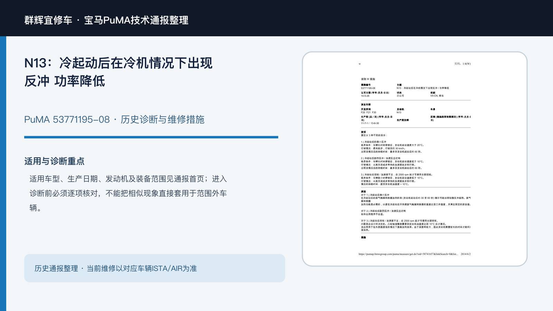Click the 历史通报整理 footer note box
Viewport: 553px width, 311px height.
[x=154, y=268]
